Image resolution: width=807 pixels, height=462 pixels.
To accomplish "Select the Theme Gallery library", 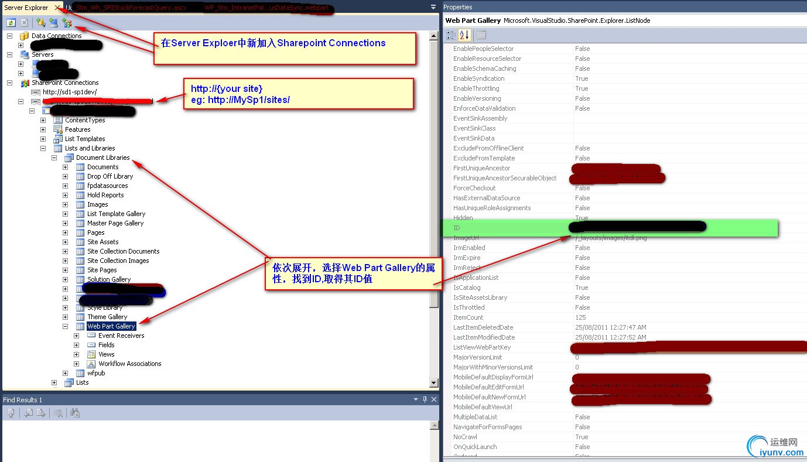I will click(x=107, y=317).
